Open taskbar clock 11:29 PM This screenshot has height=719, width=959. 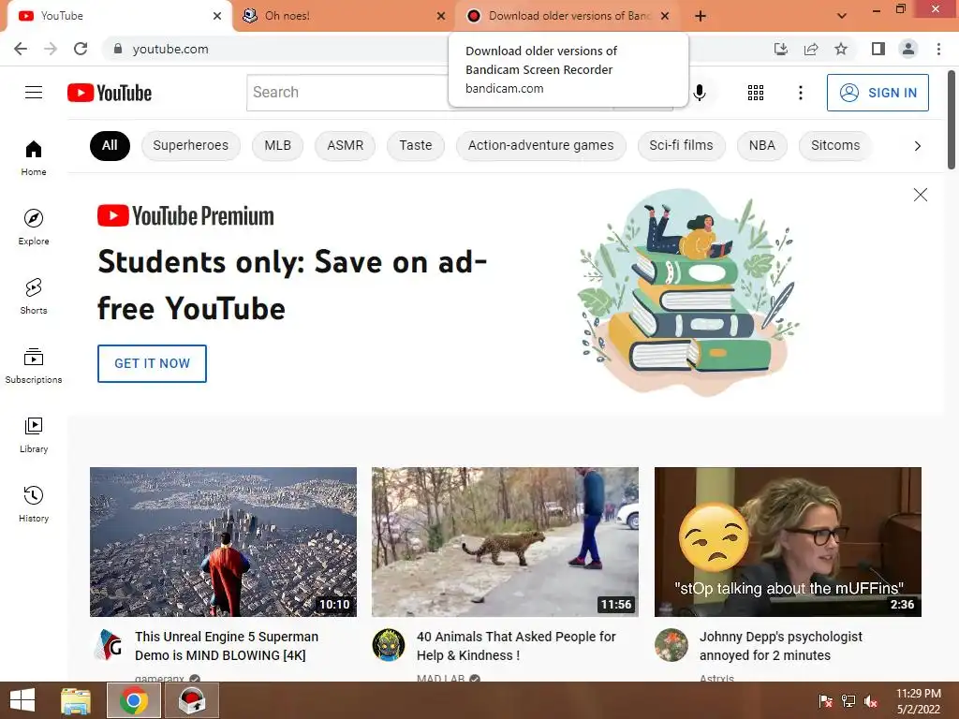[918, 700]
